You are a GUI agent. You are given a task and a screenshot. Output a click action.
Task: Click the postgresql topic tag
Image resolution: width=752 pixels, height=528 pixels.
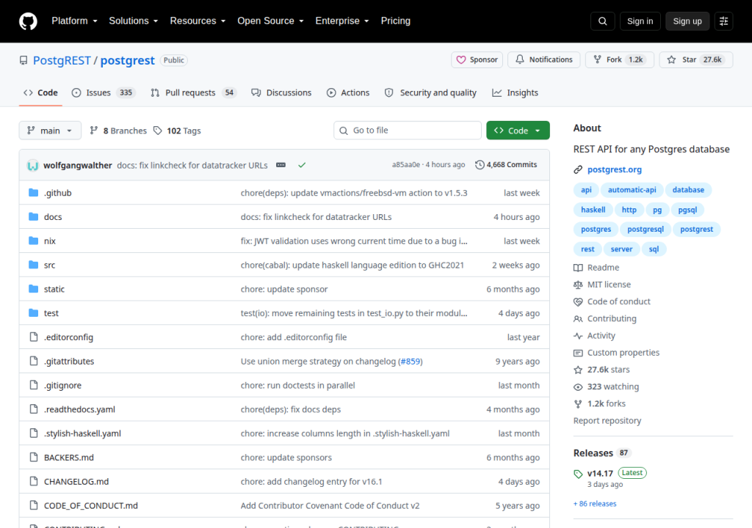pos(646,229)
